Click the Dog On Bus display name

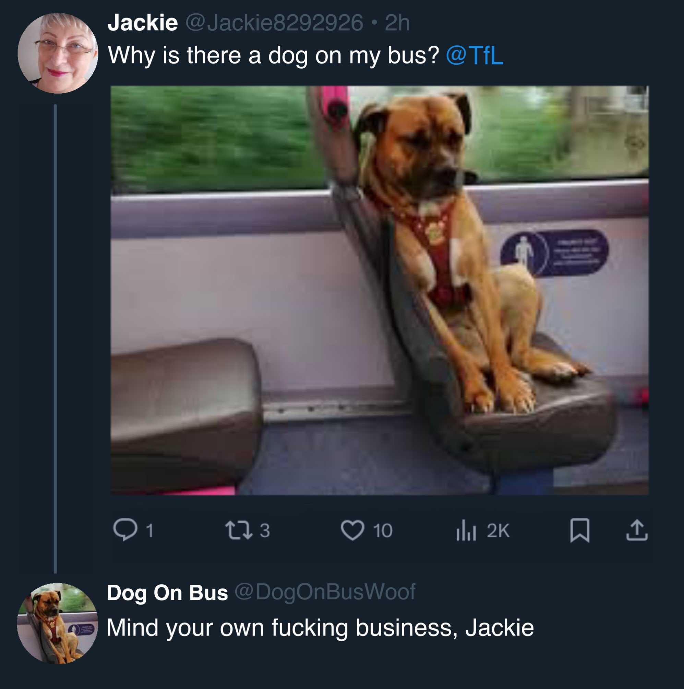tap(167, 593)
